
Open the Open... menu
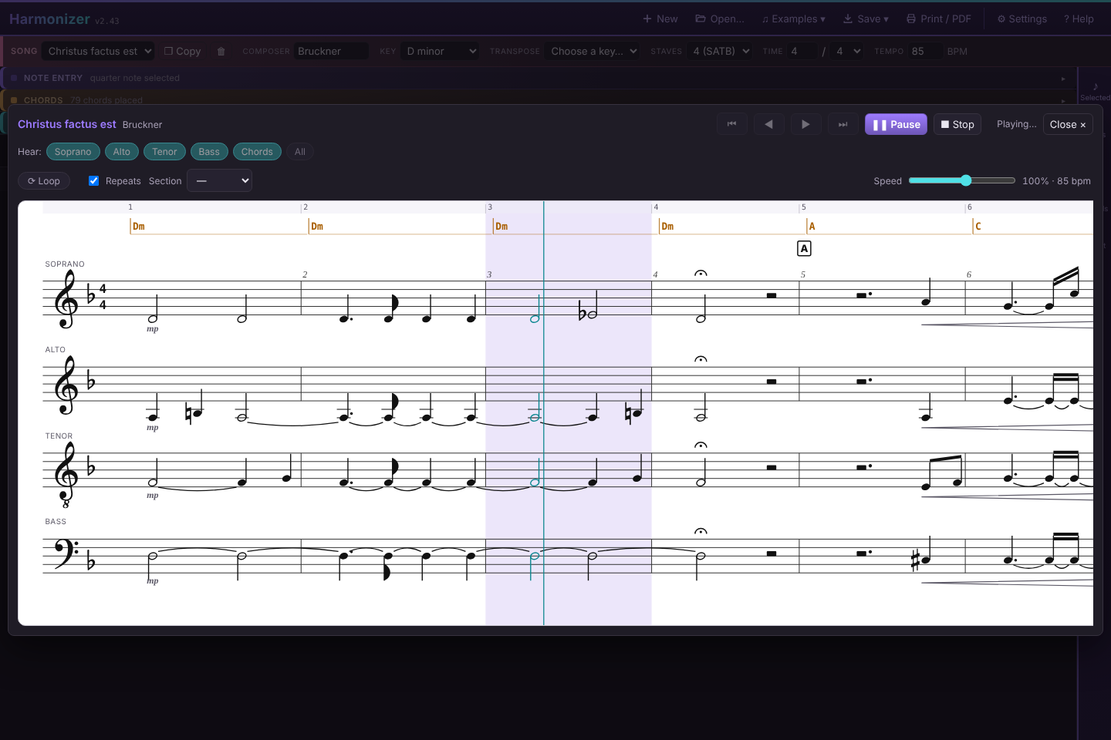720,19
